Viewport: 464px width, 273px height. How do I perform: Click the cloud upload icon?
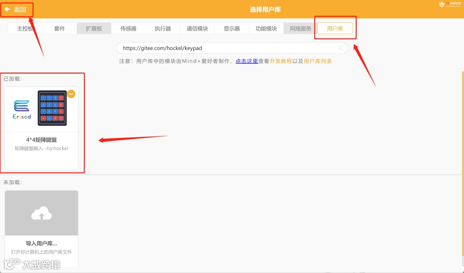tap(41, 213)
